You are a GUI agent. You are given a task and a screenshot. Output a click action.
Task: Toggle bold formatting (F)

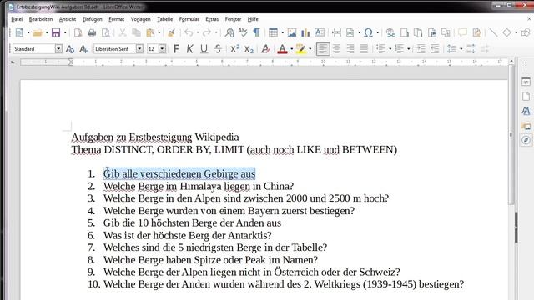(x=176, y=49)
